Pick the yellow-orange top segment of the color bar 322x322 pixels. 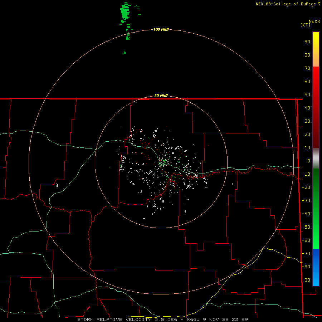(x=316, y=49)
